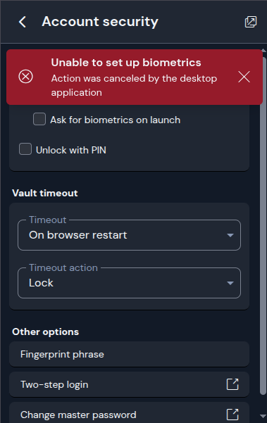Choose the Change master password option
The width and height of the screenshot is (267, 423).
pyautogui.click(x=129, y=414)
